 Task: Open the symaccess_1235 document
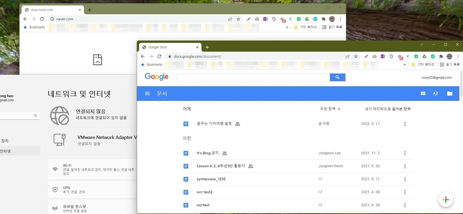pos(211,179)
